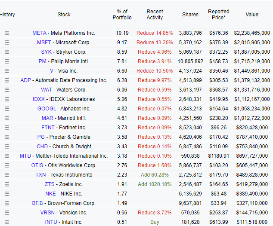This screenshot has height=226, width=273.
Task: Open the PG ticker link
Action: tap(41, 137)
